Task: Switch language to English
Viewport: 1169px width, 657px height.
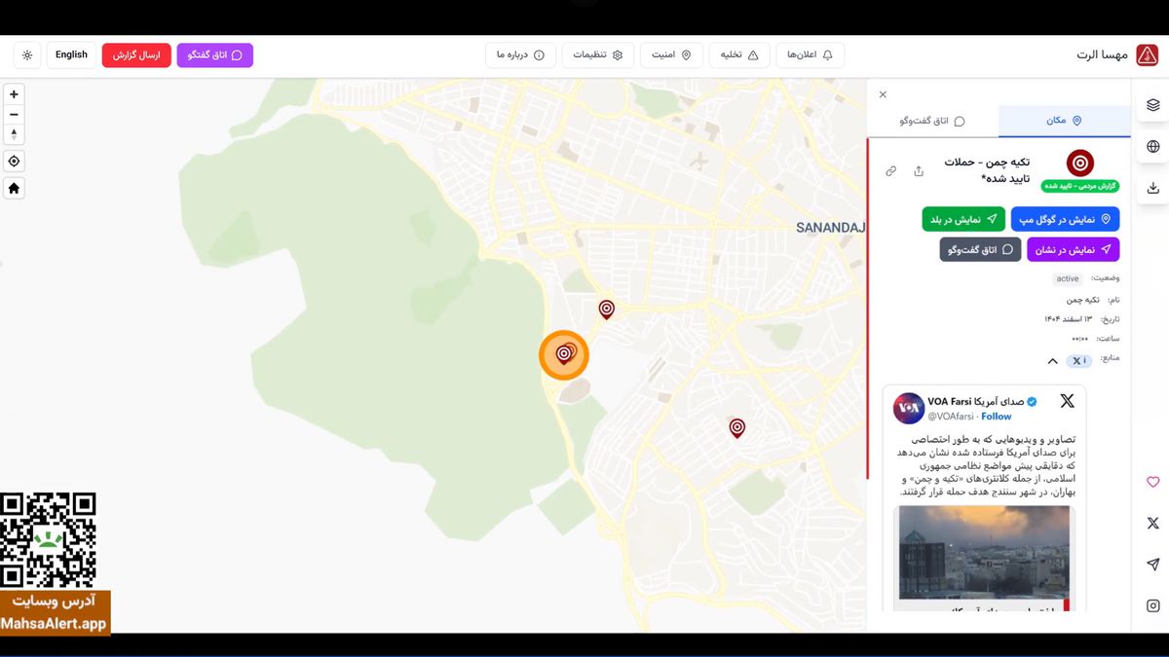Action: click(x=71, y=55)
